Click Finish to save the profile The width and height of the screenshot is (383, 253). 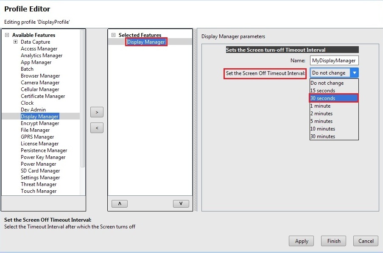(333, 241)
